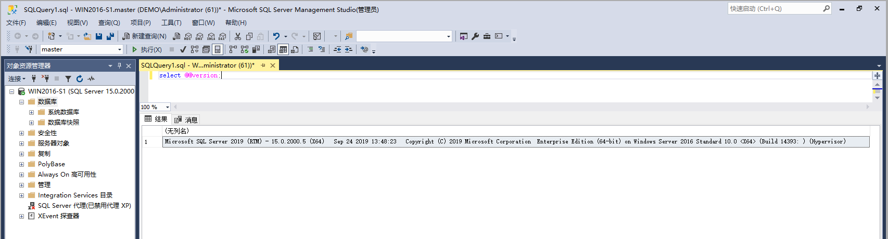Click the XMLA query icon
Screen dimensions: 888x239
tap(211, 36)
